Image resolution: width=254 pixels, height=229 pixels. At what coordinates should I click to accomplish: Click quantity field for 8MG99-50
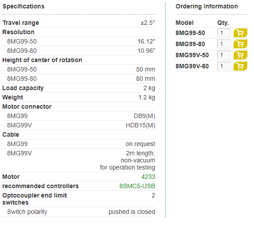[x=224, y=33]
